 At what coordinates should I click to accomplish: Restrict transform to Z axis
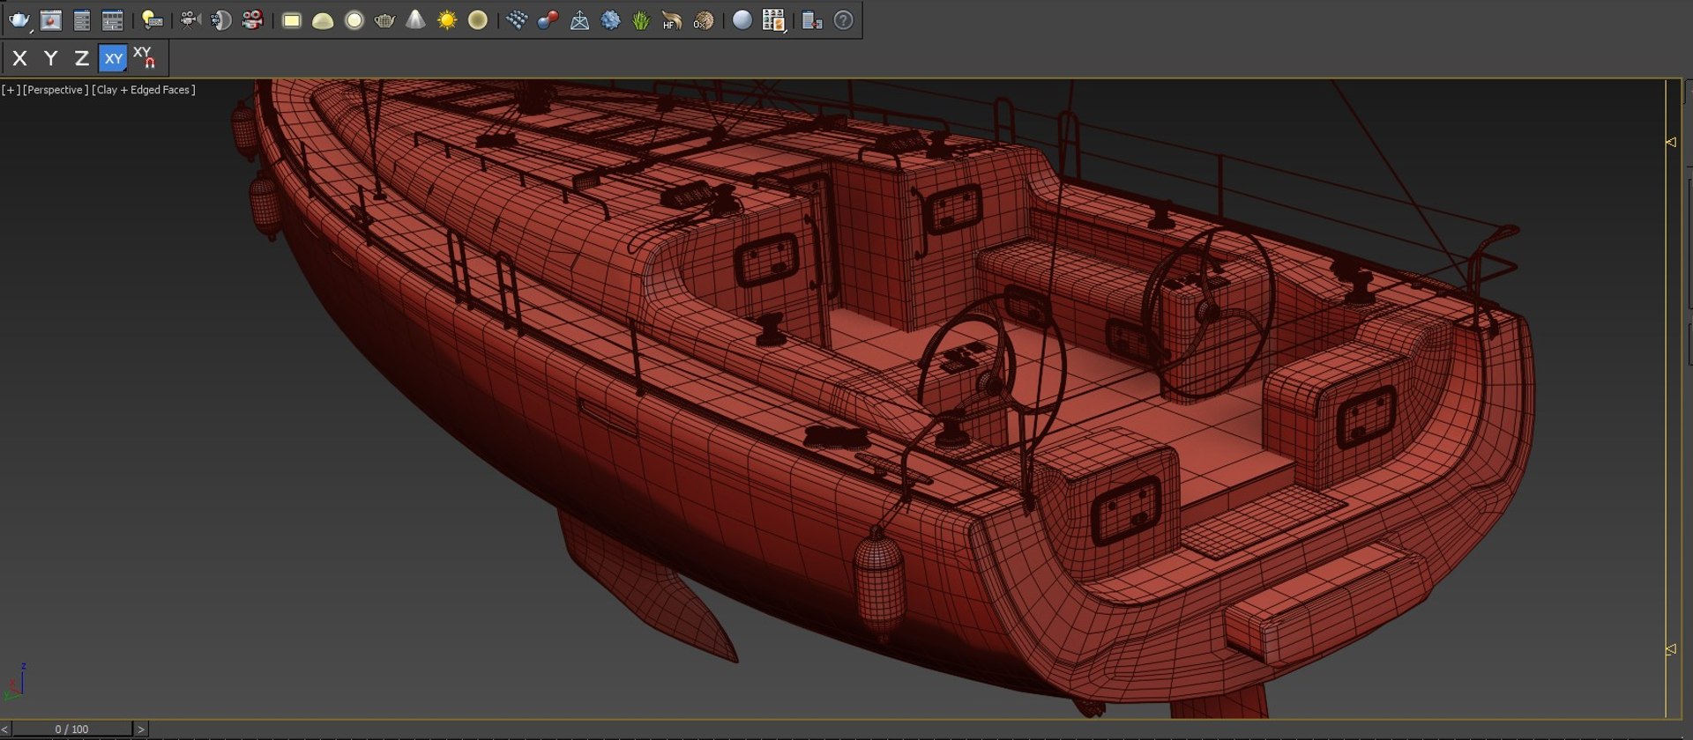pyautogui.click(x=82, y=58)
